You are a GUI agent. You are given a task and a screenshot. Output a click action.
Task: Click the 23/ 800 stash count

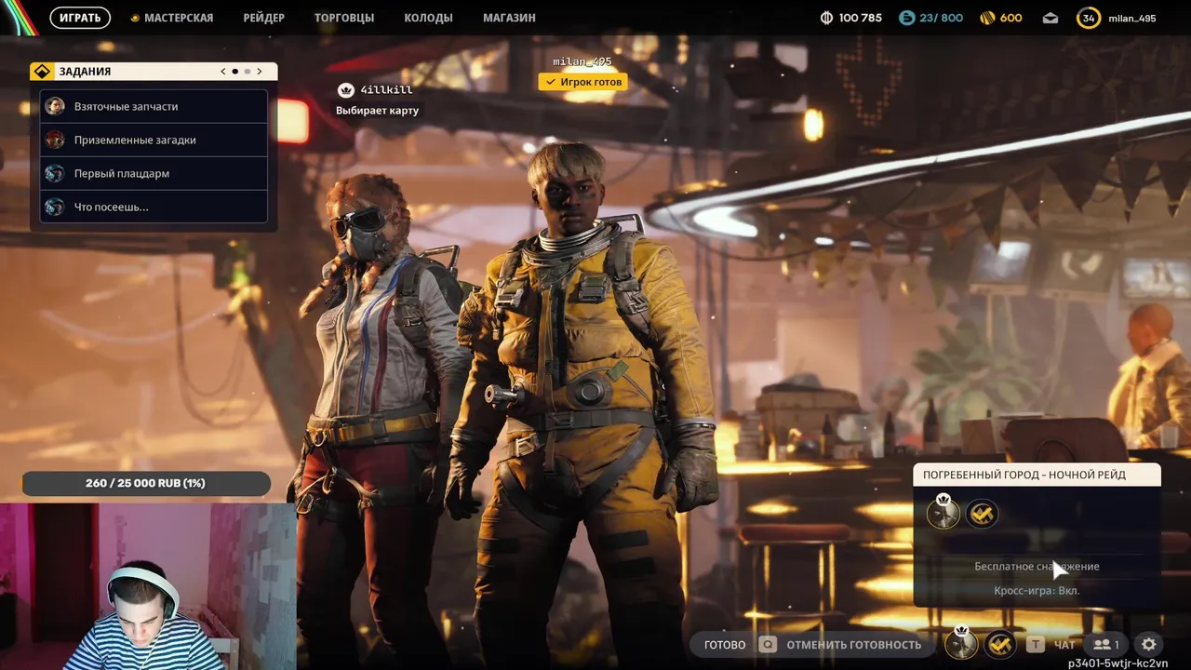click(942, 18)
